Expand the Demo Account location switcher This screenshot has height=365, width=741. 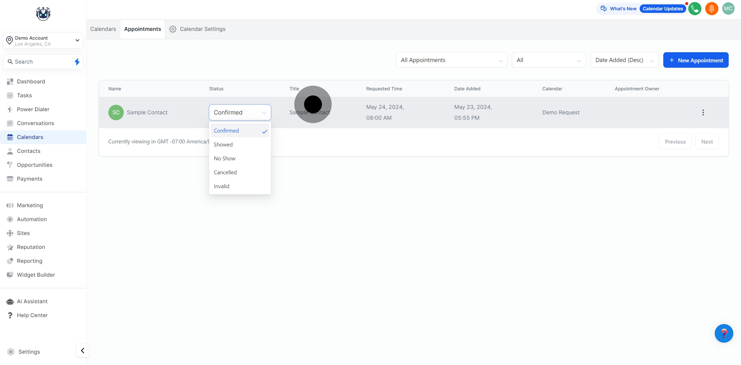(x=43, y=41)
